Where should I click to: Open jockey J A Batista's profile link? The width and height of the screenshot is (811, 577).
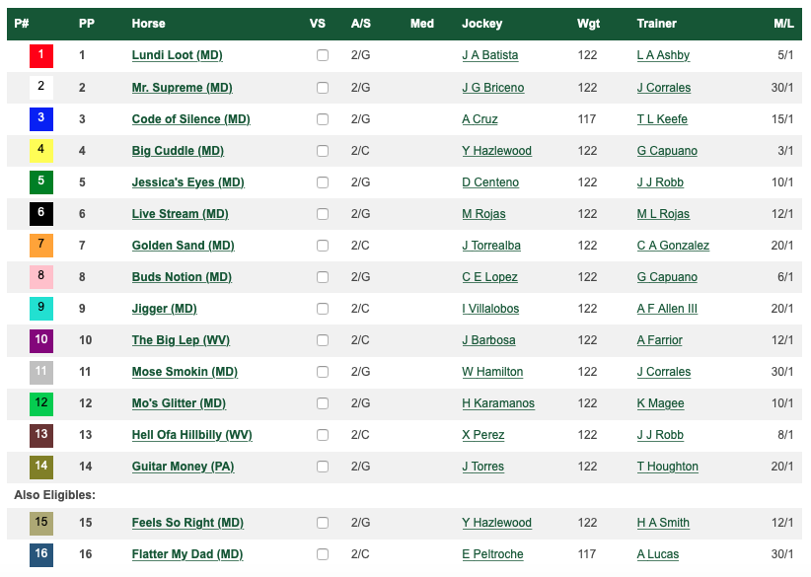point(489,56)
